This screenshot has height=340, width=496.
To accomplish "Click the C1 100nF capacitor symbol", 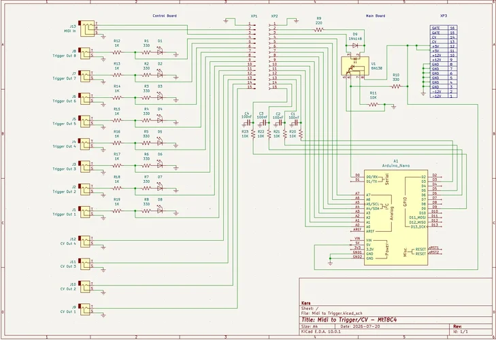I will 295,122.
